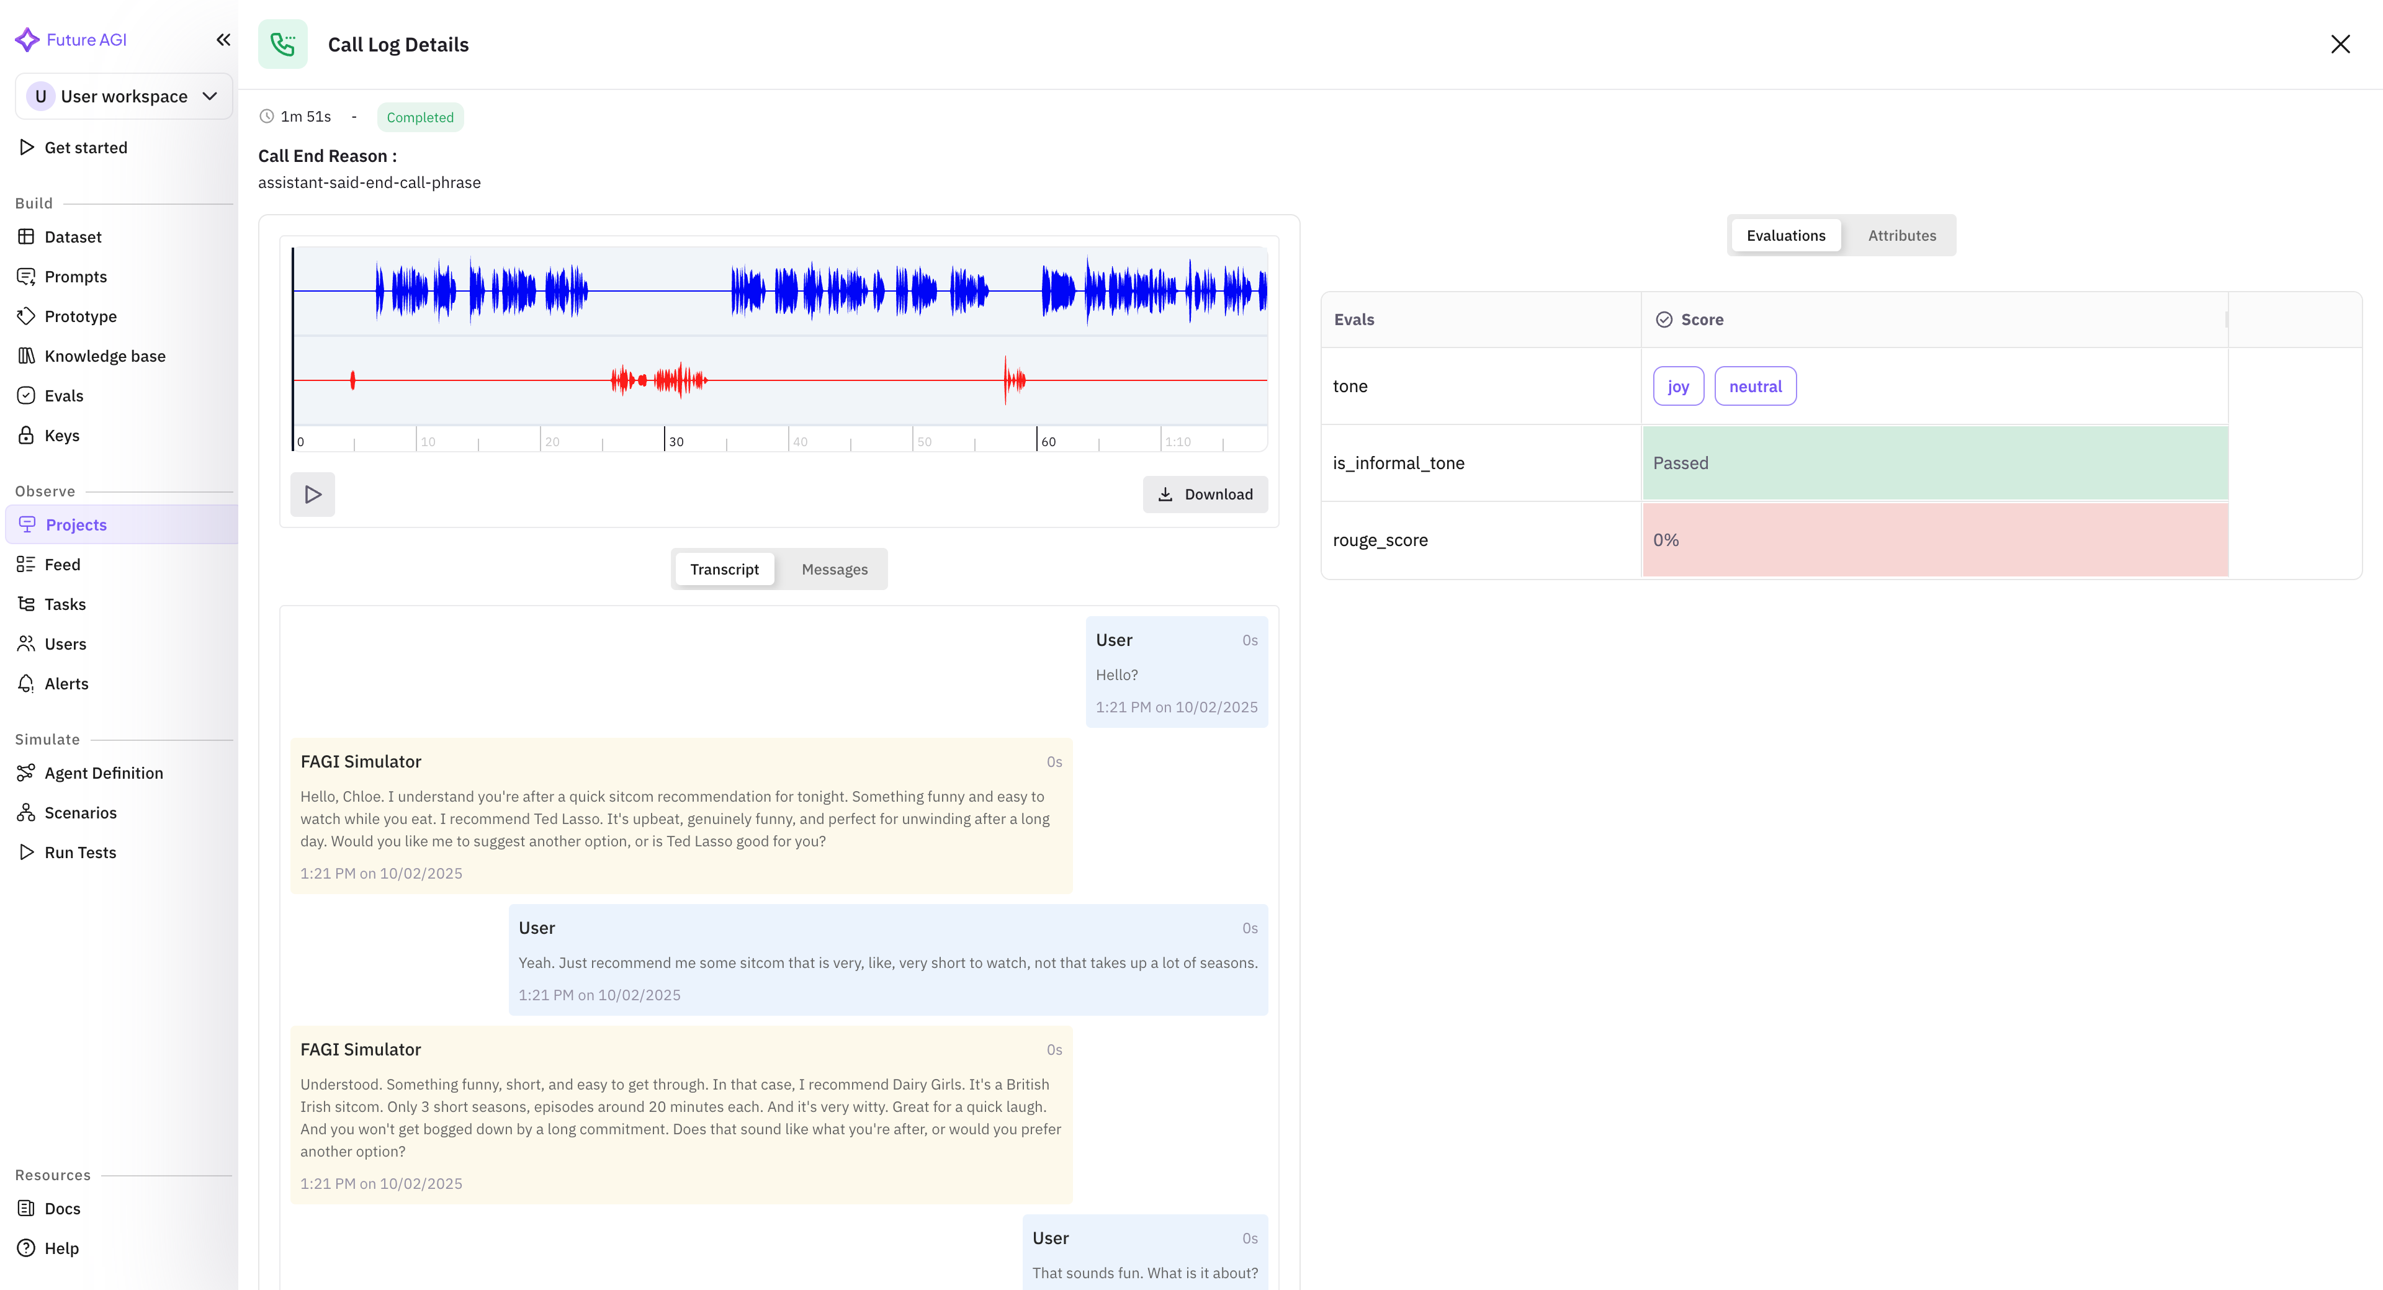Open Get started page
2383x1290 pixels.
point(85,147)
